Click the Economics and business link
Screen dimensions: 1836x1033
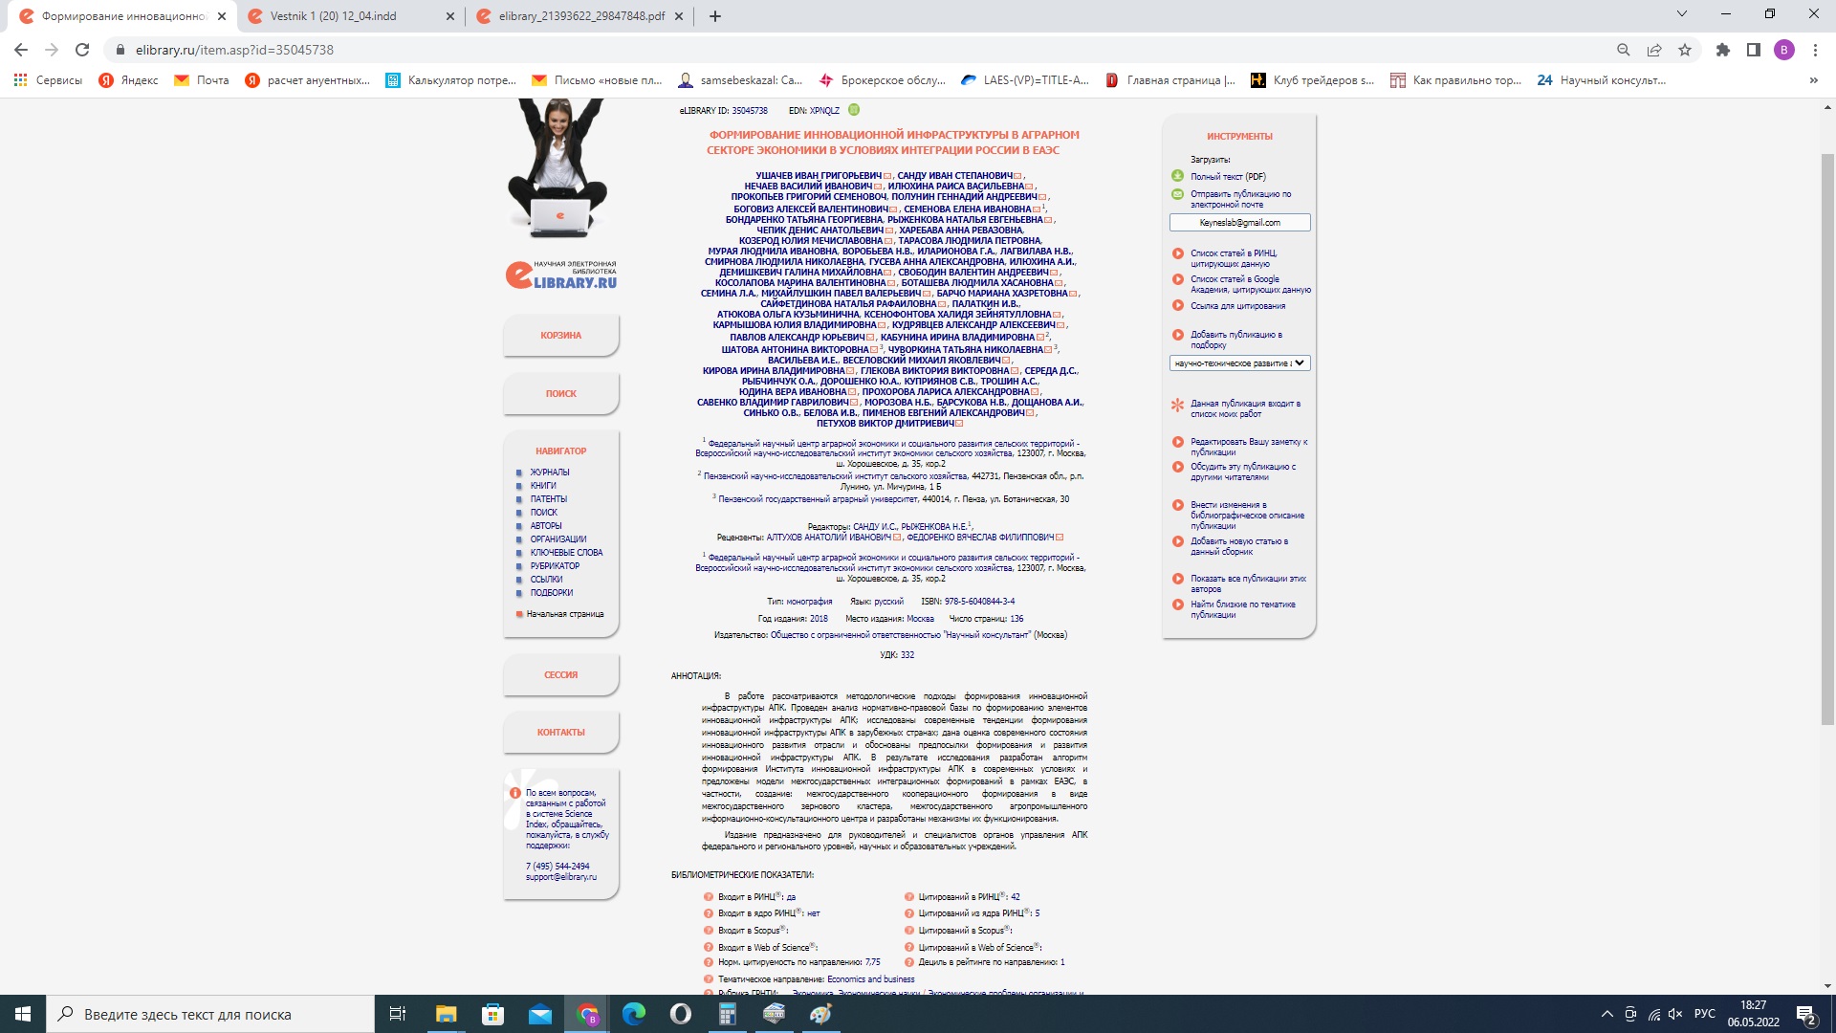coord(871,979)
